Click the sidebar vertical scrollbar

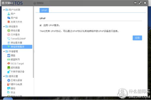[x=33, y=42]
